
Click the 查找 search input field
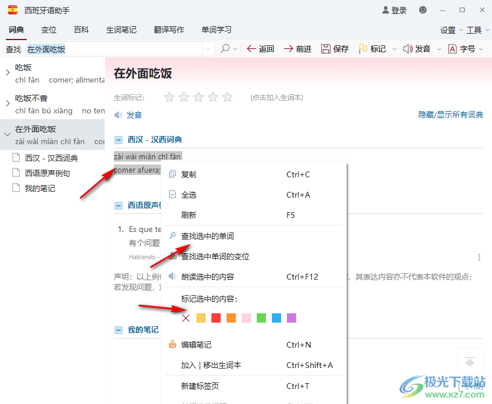[x=114, y=49]
